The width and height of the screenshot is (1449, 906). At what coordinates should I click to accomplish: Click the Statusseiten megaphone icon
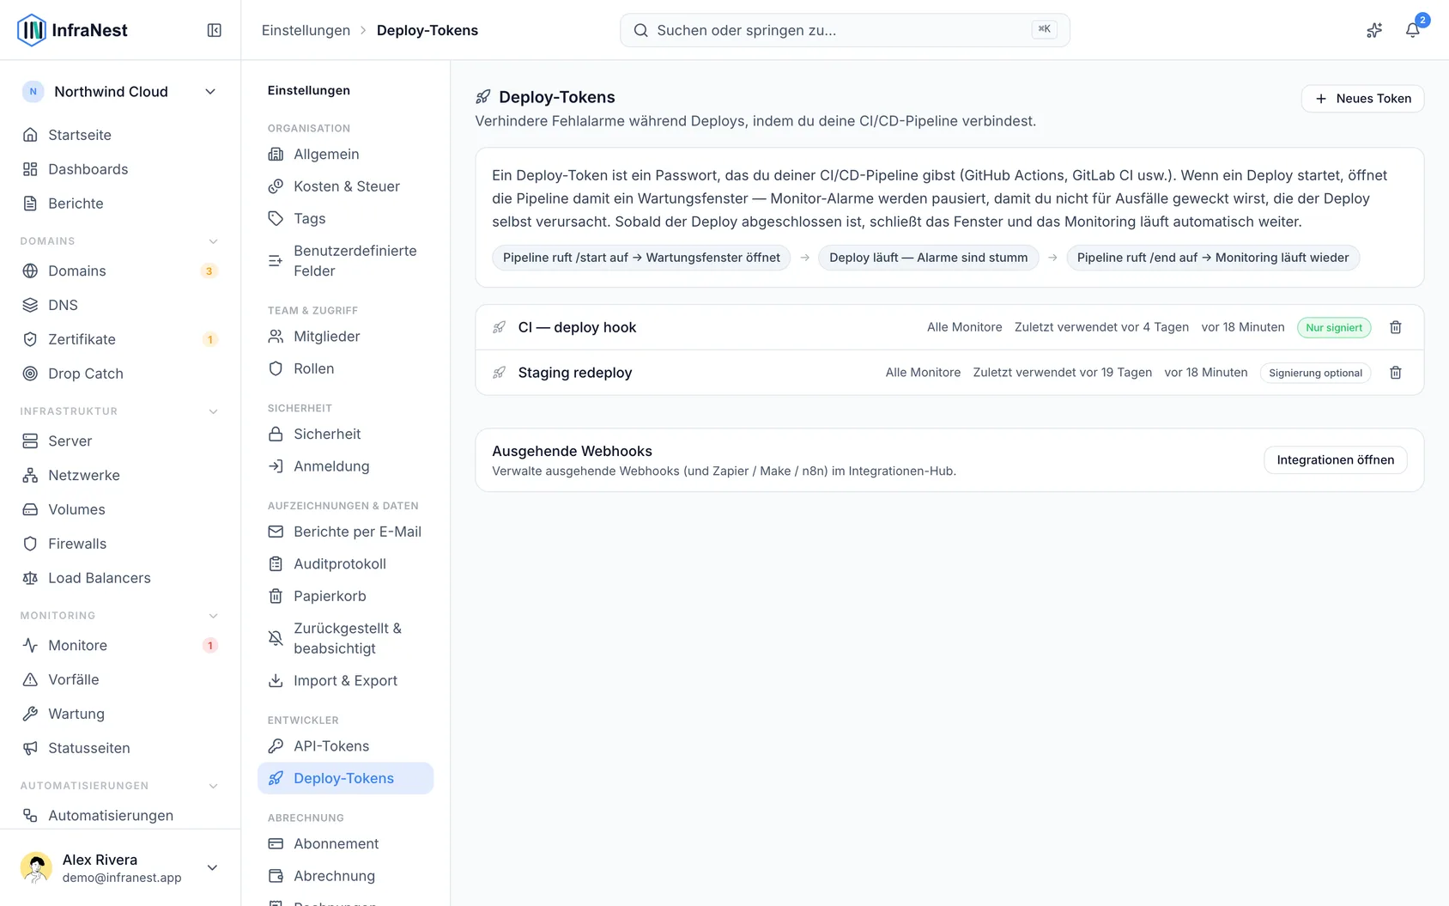(x=30, y=748)
